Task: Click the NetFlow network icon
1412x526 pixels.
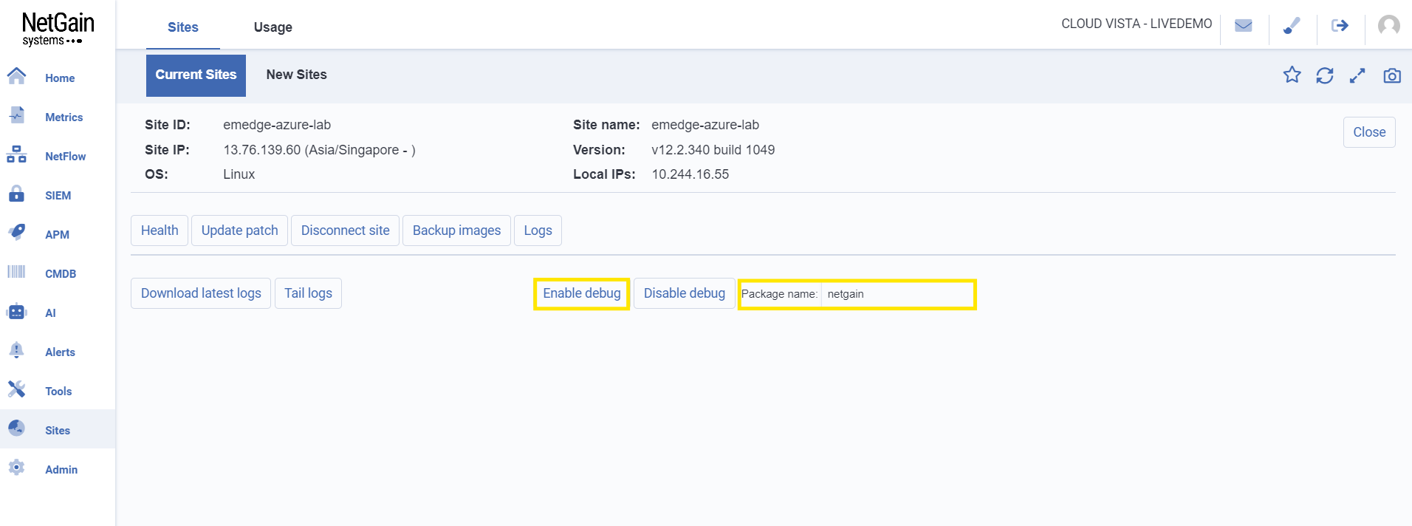Action: [16, 154]
